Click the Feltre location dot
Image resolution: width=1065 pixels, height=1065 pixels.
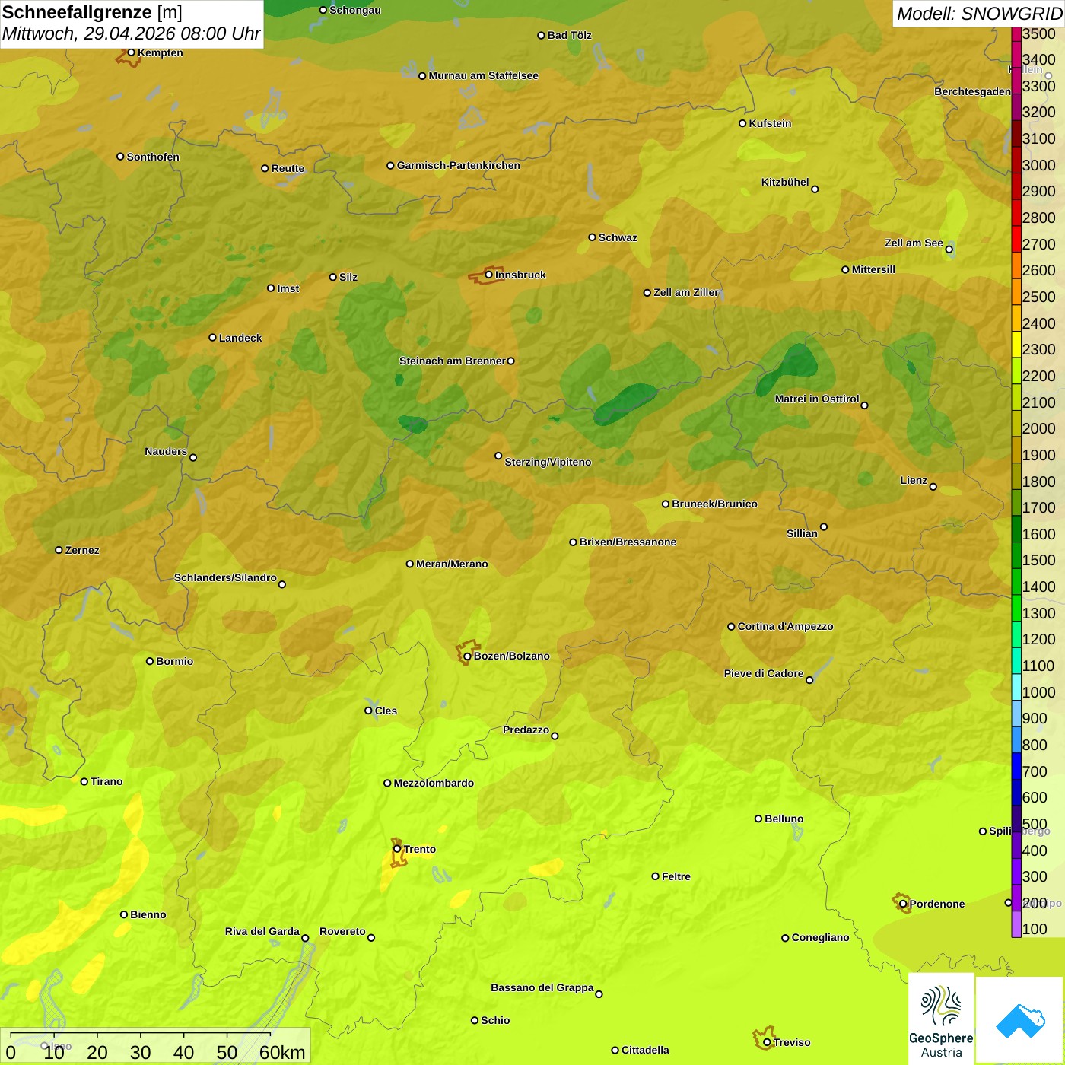tap(655, 876)
